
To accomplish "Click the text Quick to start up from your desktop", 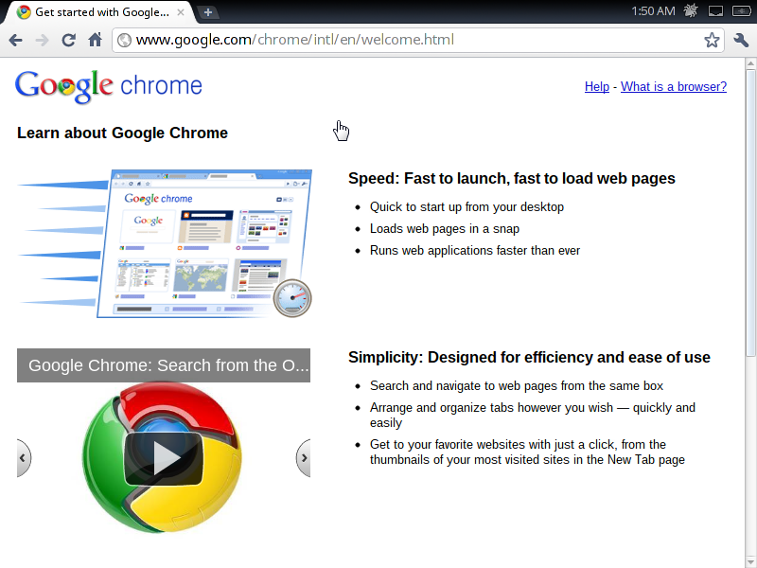I will pyautogui.click(x=467, y=207).
